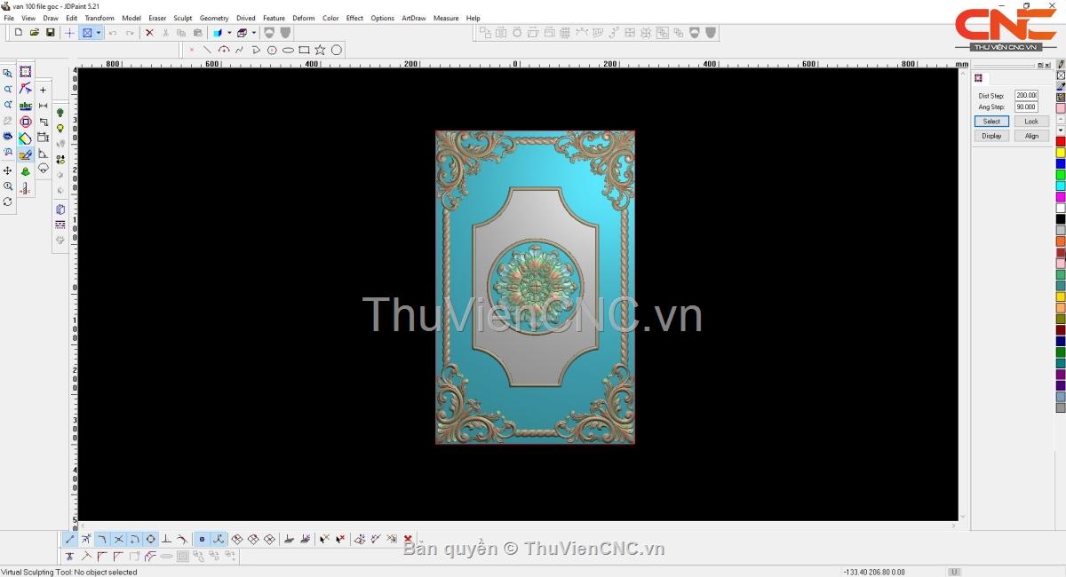Toggle the perpendicular snap button

coord(166,539)
